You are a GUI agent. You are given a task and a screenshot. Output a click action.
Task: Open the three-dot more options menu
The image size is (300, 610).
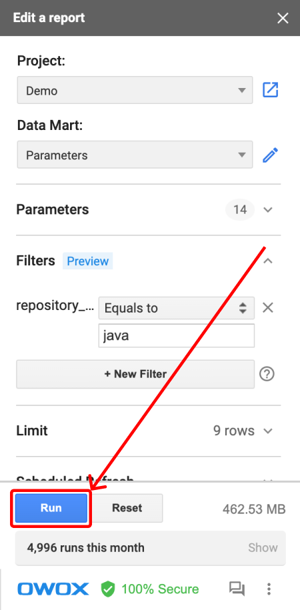tap(269, 589)
